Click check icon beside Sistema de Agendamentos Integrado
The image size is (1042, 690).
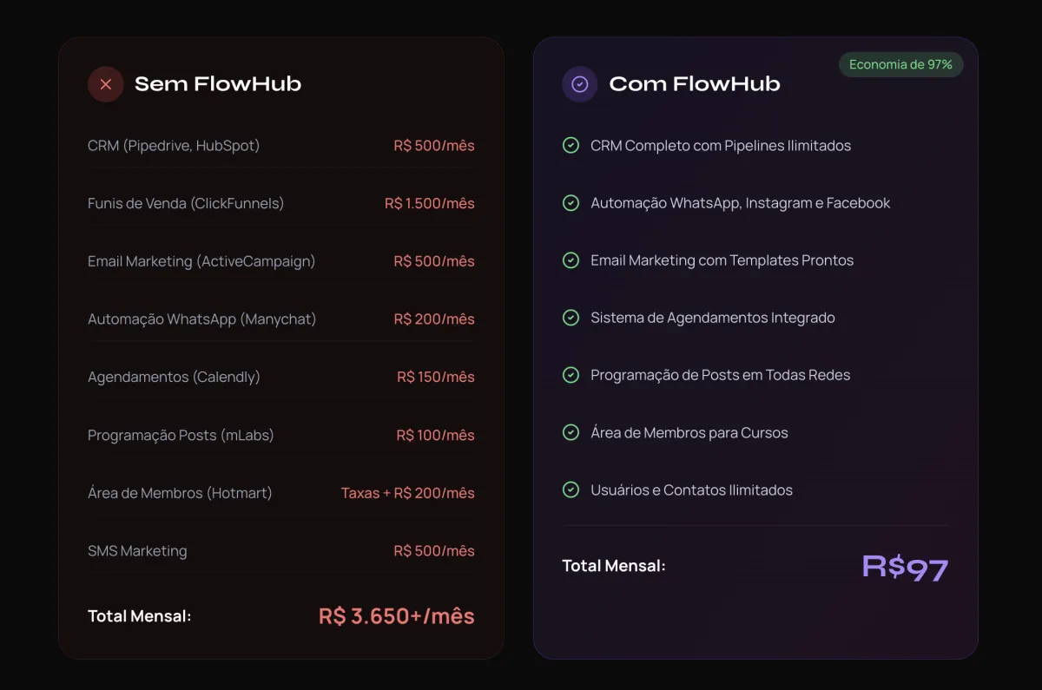coord(570,318)
